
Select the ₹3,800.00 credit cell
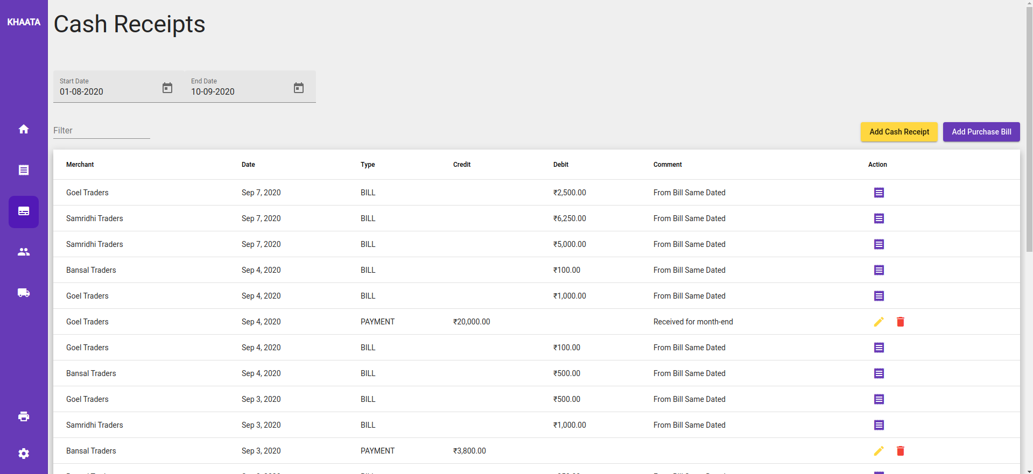[469, 451]
